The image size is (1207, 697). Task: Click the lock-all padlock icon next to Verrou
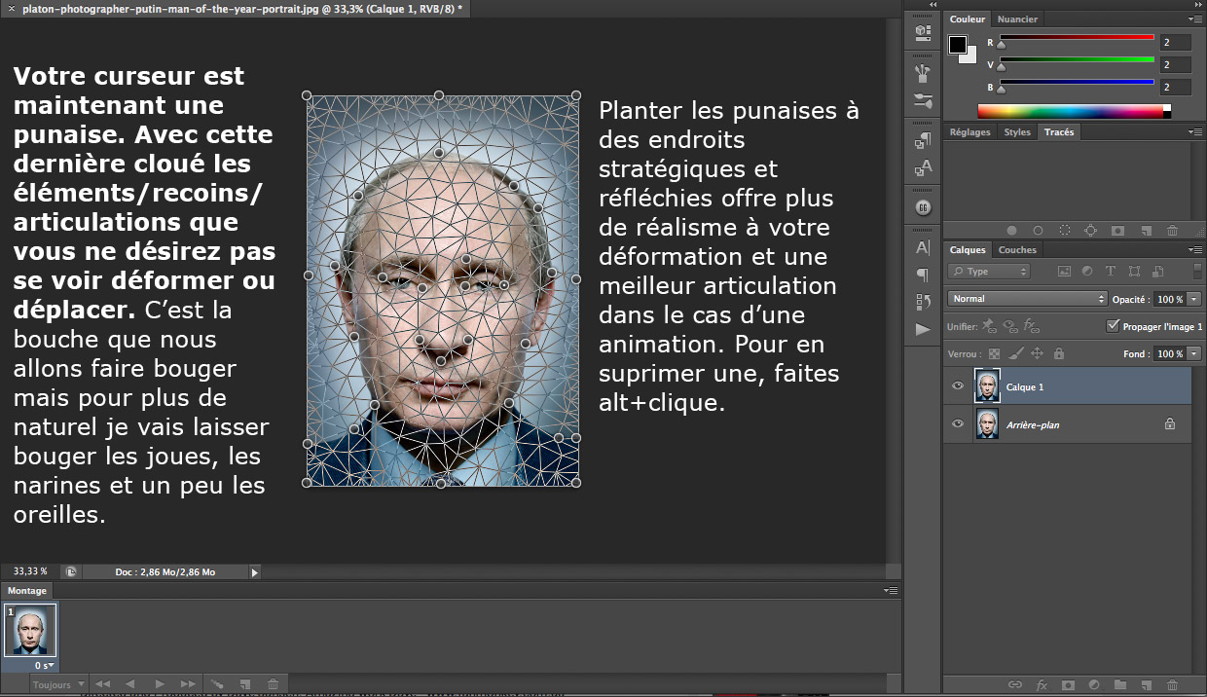tap(1059, 354)
